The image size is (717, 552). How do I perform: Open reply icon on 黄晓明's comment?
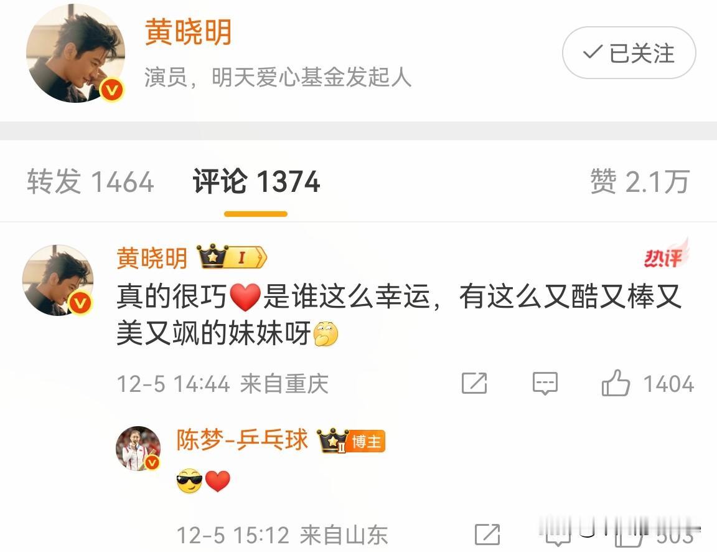coord(545,383)
